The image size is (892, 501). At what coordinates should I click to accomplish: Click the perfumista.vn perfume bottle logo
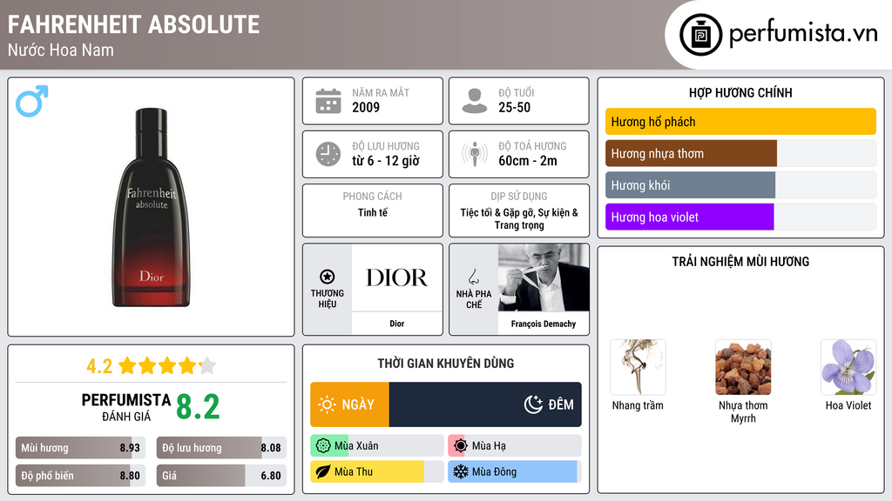click(x=700, y=35)
